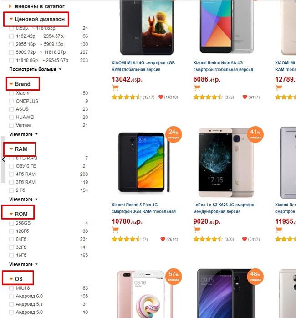Click the cart icon under Redmi 5 Plus price
296x318 pixels.
tap(115, 230)
